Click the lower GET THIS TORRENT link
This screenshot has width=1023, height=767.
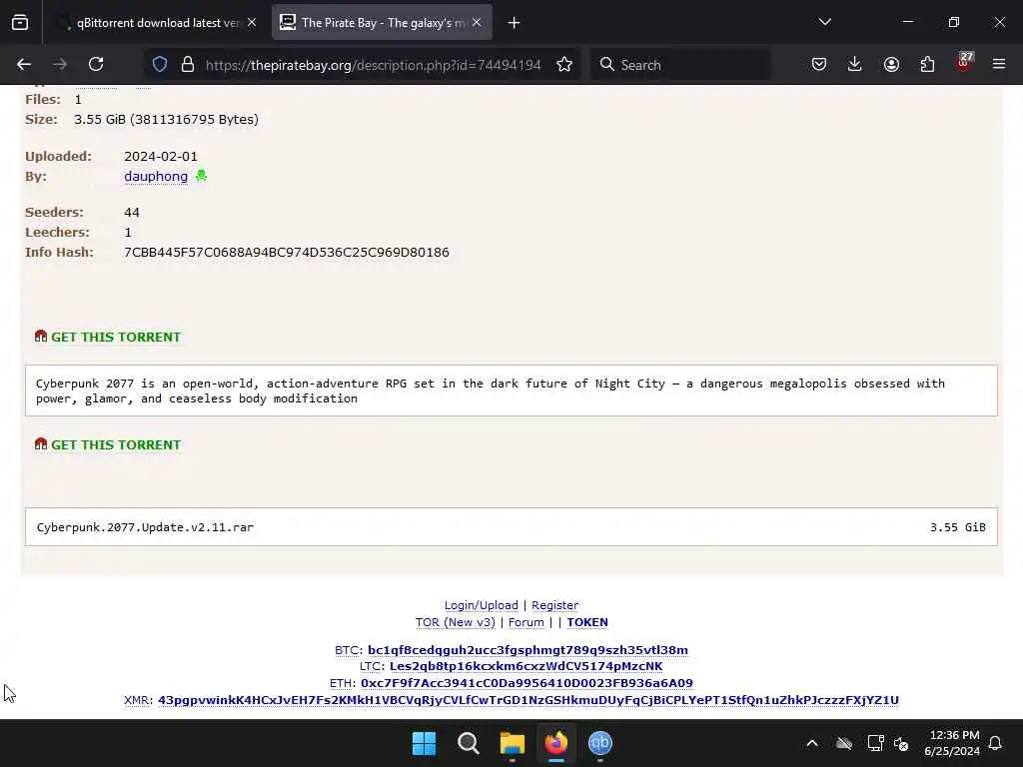click(x=116, y=444)
